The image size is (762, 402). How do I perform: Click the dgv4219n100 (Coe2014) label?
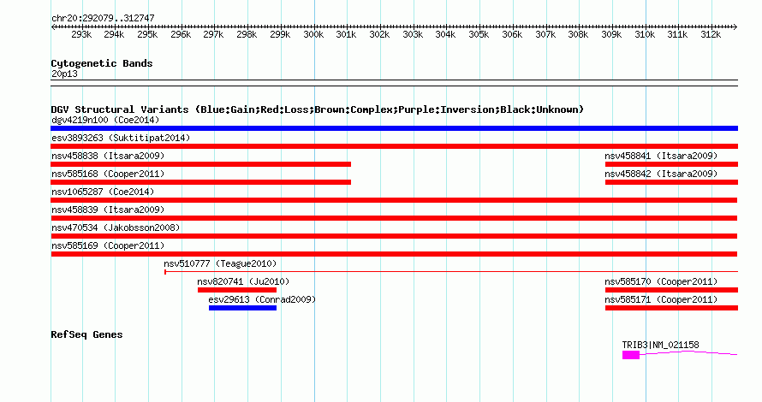tap(105, 120)
